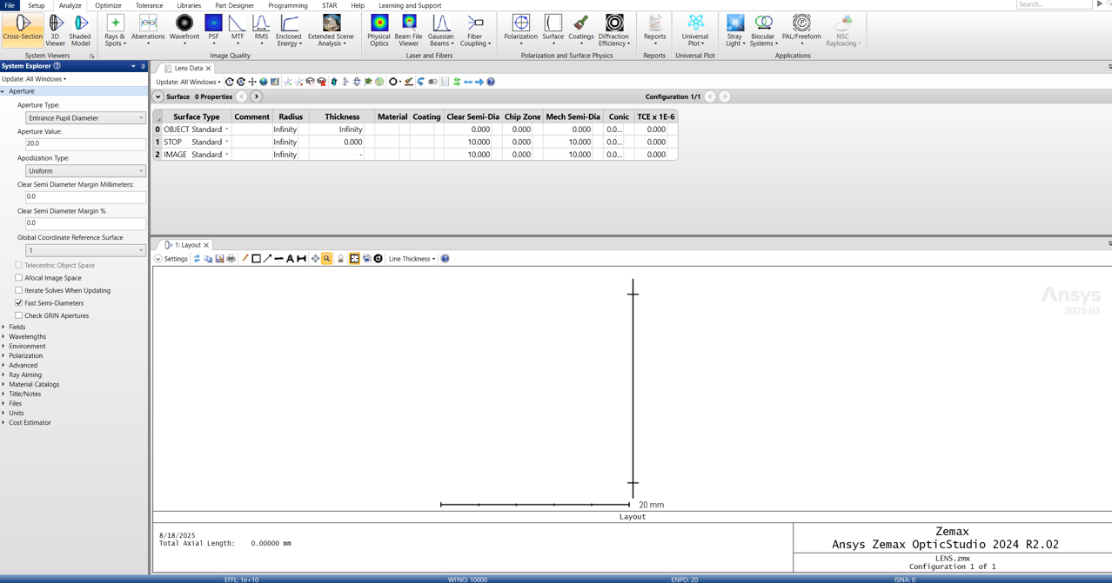Open the Aperture Type dropdown
Screen dimensions: 1112x583
coord(85,118)
